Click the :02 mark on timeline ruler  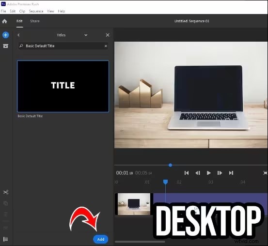[x=179, y=182]
